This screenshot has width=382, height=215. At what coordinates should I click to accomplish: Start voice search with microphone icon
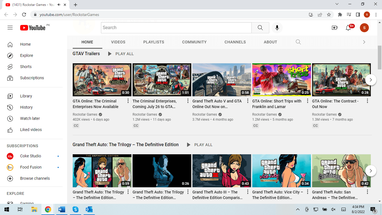(x=277, y=28)
